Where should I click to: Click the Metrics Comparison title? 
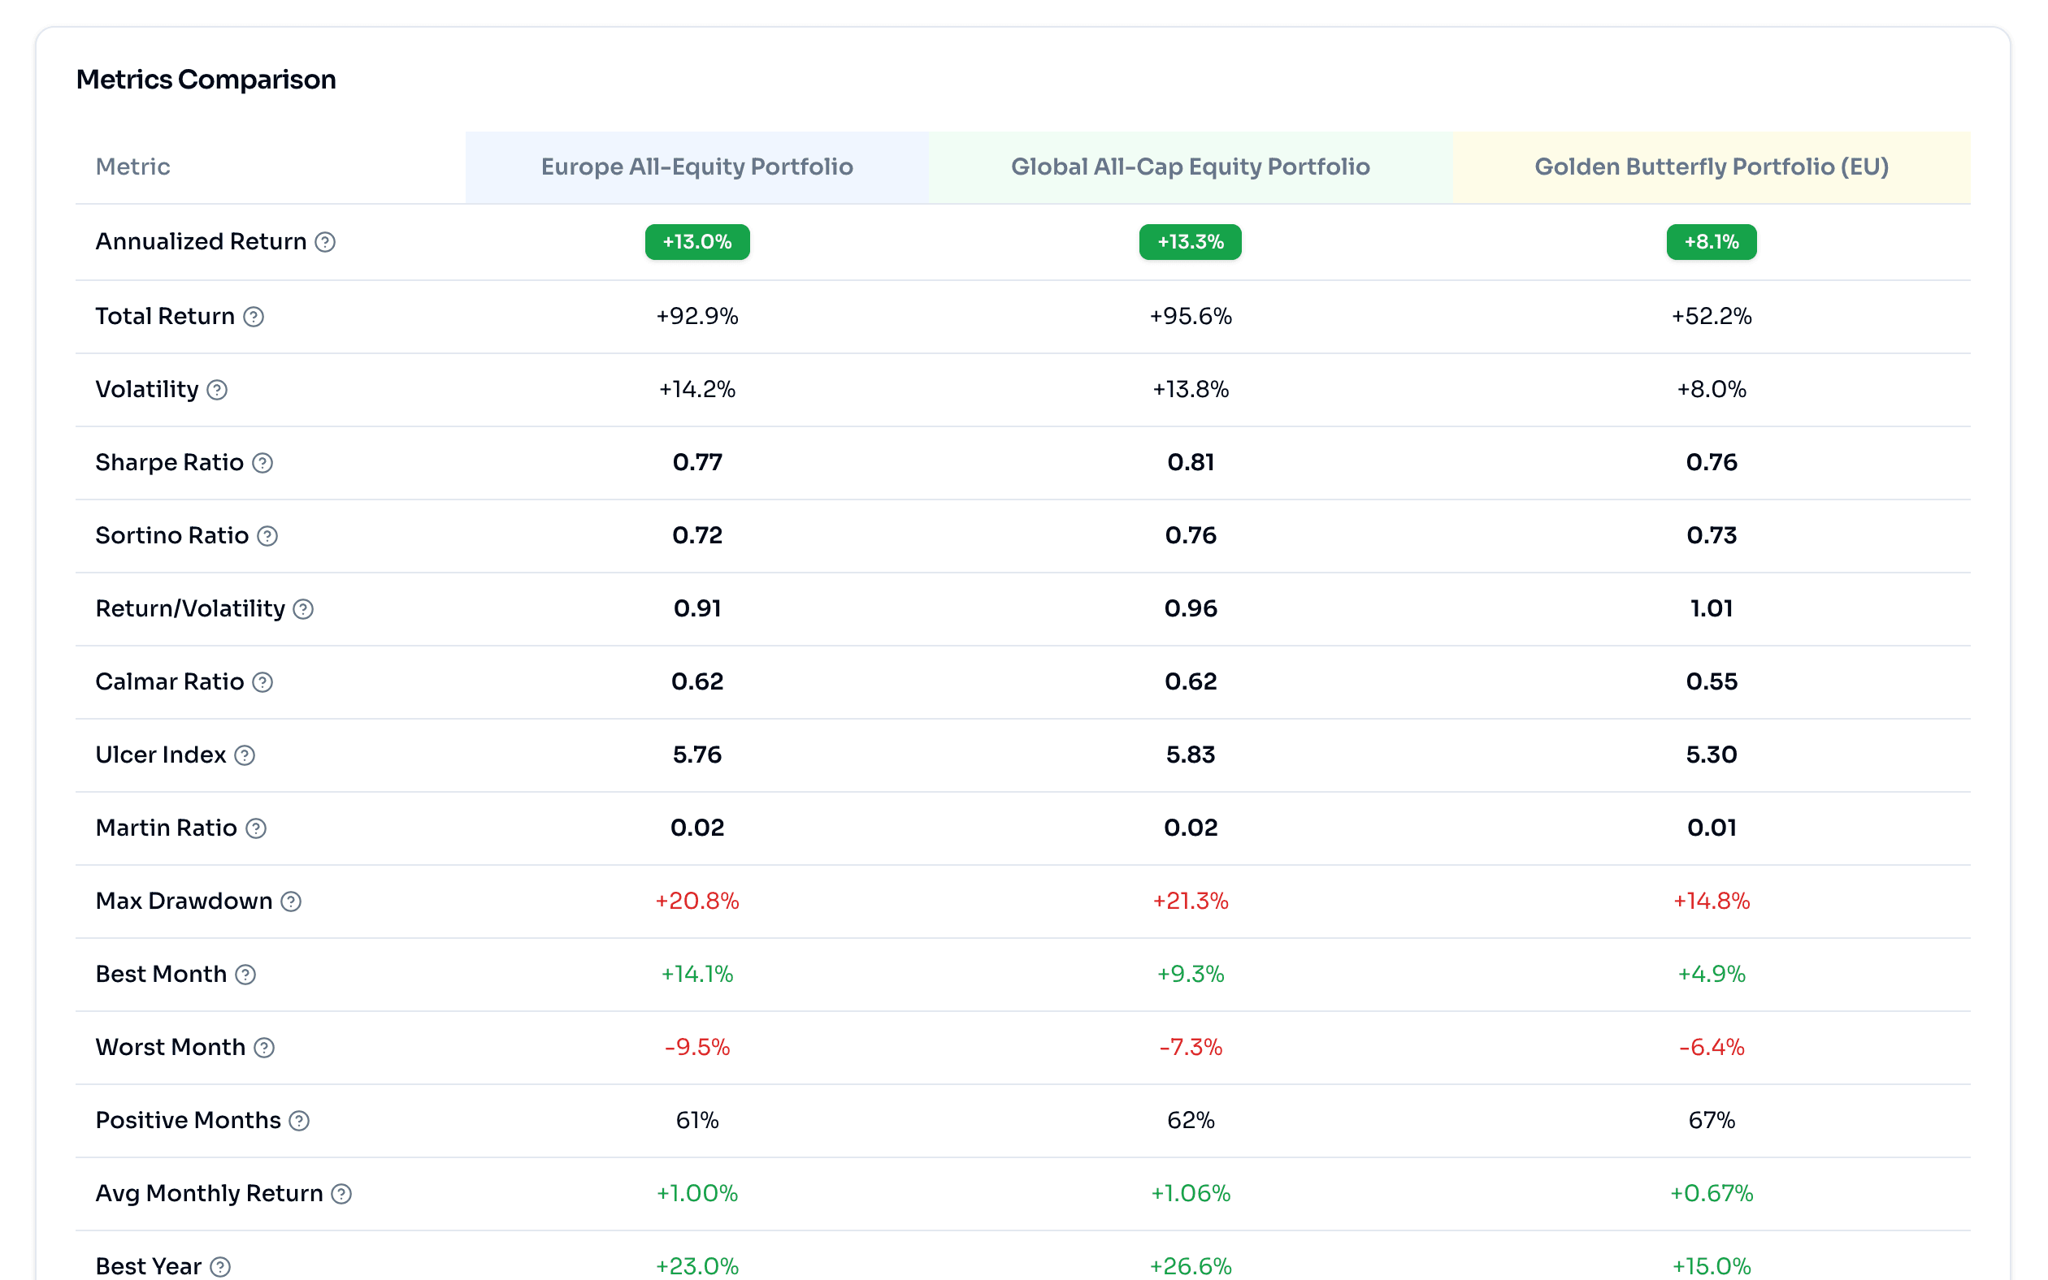pos(206,79)
